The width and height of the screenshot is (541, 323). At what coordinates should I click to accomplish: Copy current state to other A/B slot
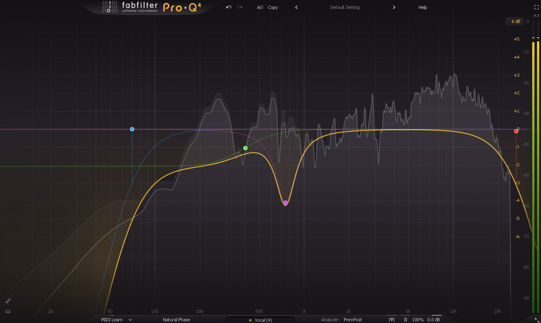tap(273, 7)
